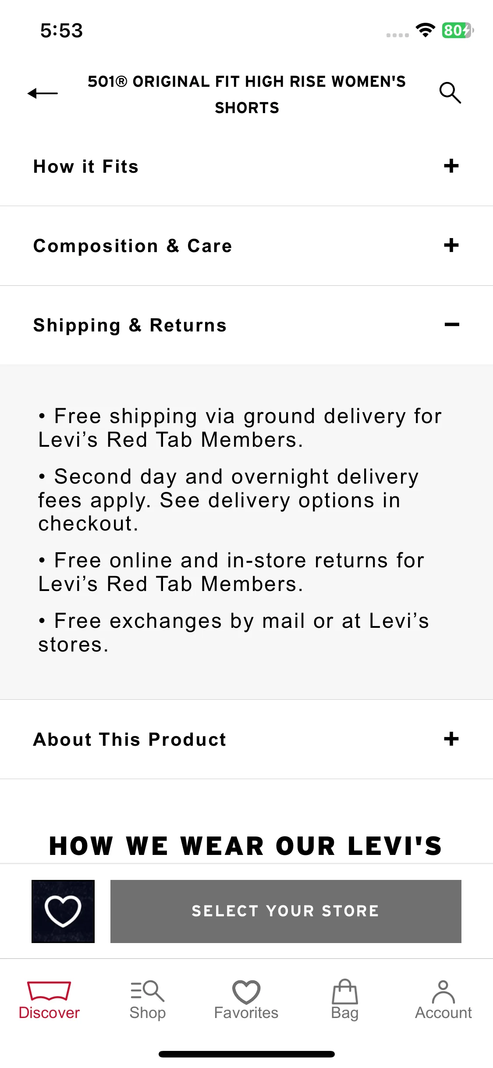Expand How it Fits plus icon
This screenshot has width=493, height=1068.
pyautogui.click(x=451, y=166)
